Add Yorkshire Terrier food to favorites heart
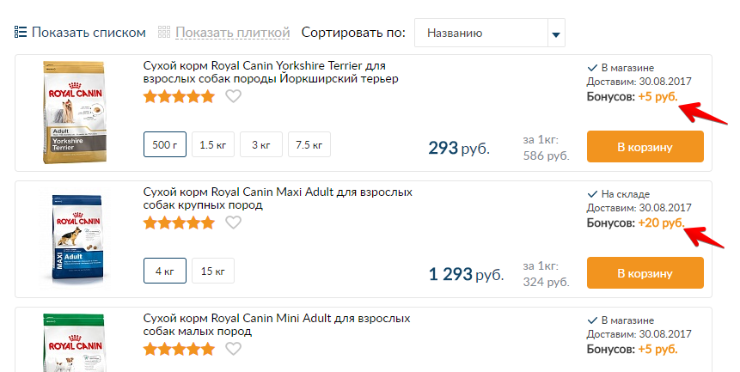The height and width of the screenshot is (372, 740). point(233,96)
